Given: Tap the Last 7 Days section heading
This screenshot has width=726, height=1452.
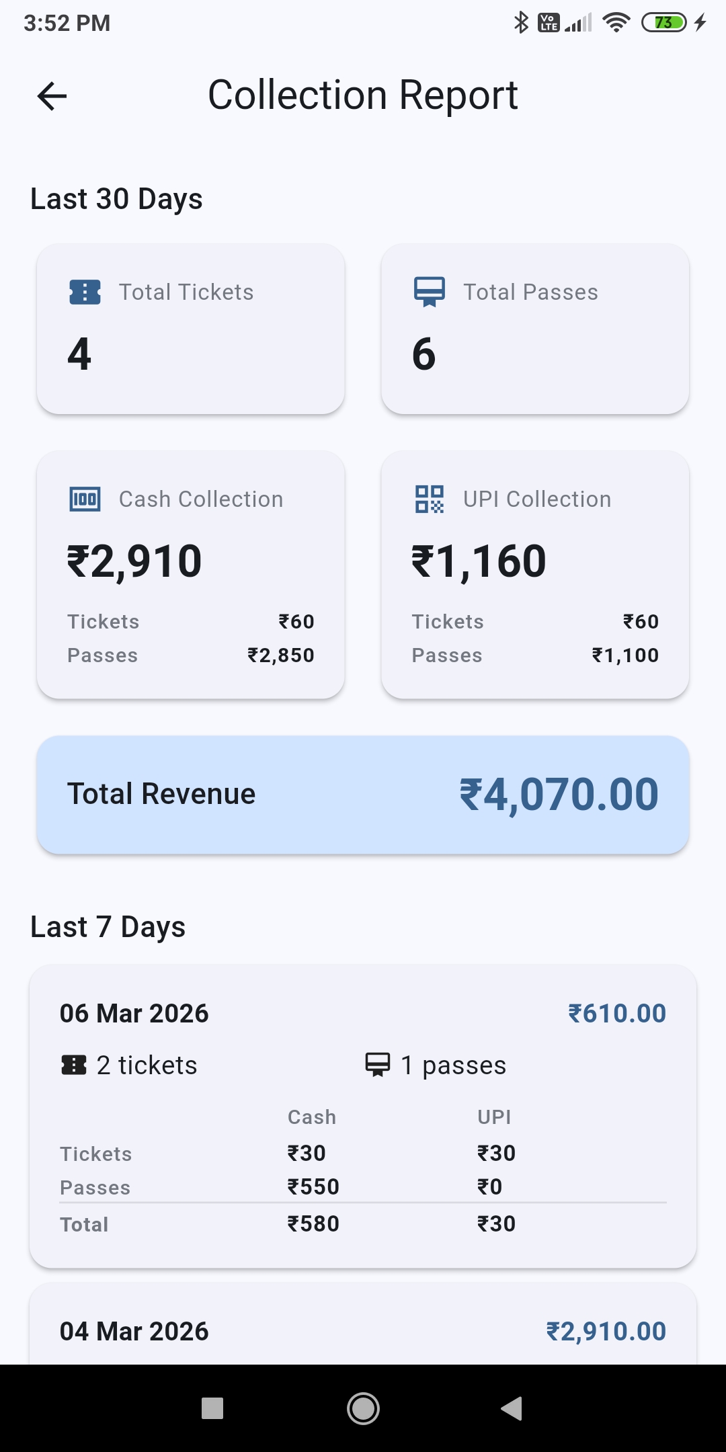Looking at the screenshot, I should pos(108,927).
